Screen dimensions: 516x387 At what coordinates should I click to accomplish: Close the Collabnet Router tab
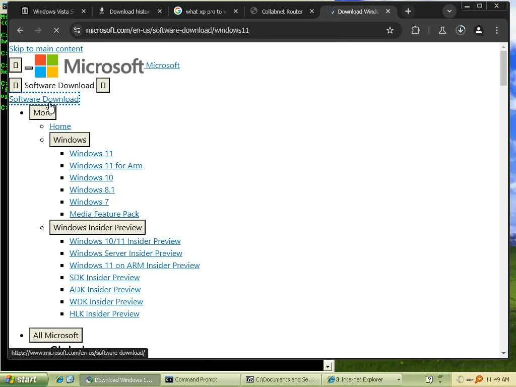pyautogui.click(x=311, y=12)
